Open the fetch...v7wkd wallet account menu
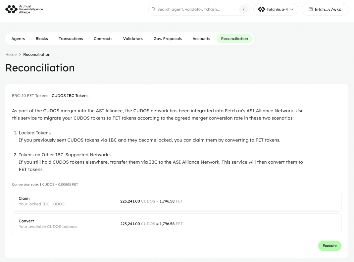 pos(325,9)
